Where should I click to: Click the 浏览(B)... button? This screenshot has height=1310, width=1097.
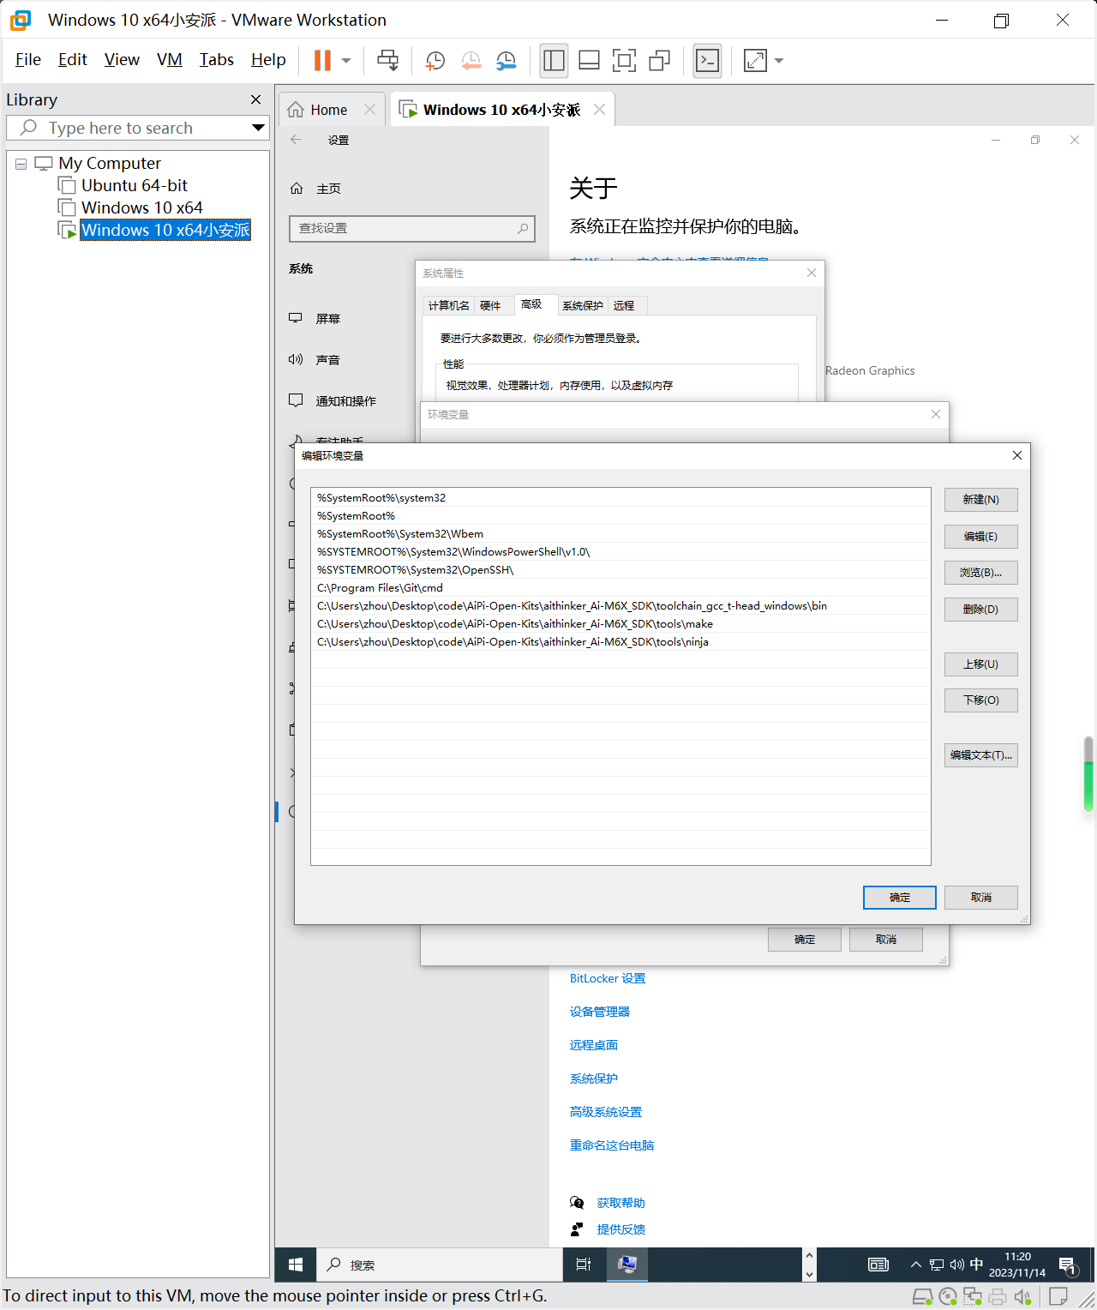981,573
